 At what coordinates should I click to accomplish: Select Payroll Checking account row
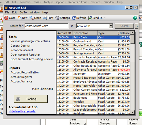pyautogui.click(x=93, y=49)
